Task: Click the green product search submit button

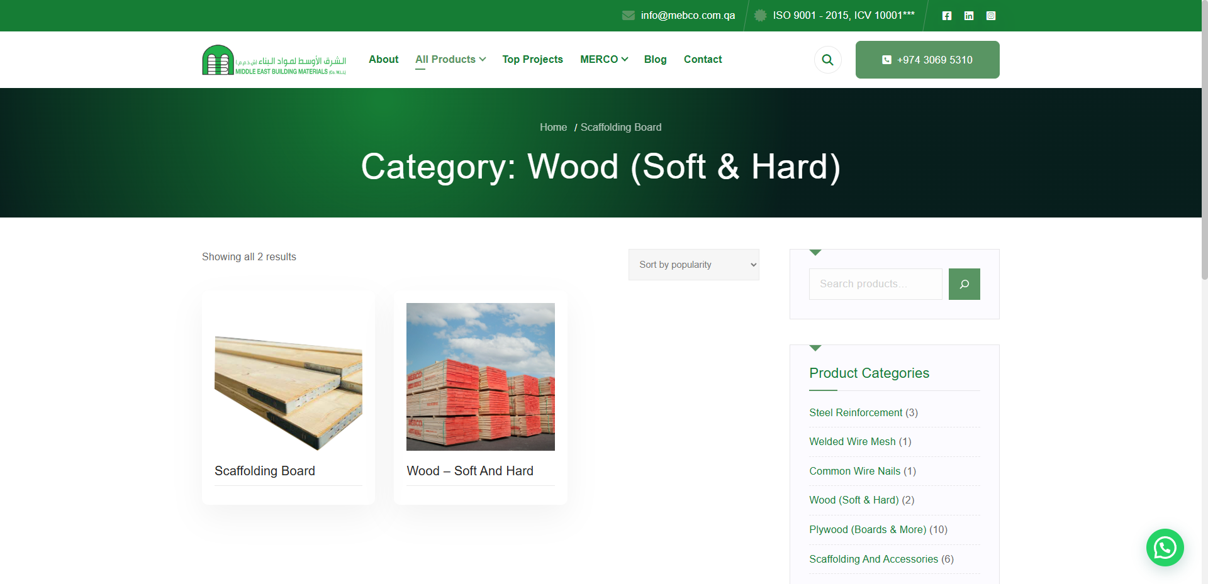Action: pyautogui.click(x=964, y=284)
